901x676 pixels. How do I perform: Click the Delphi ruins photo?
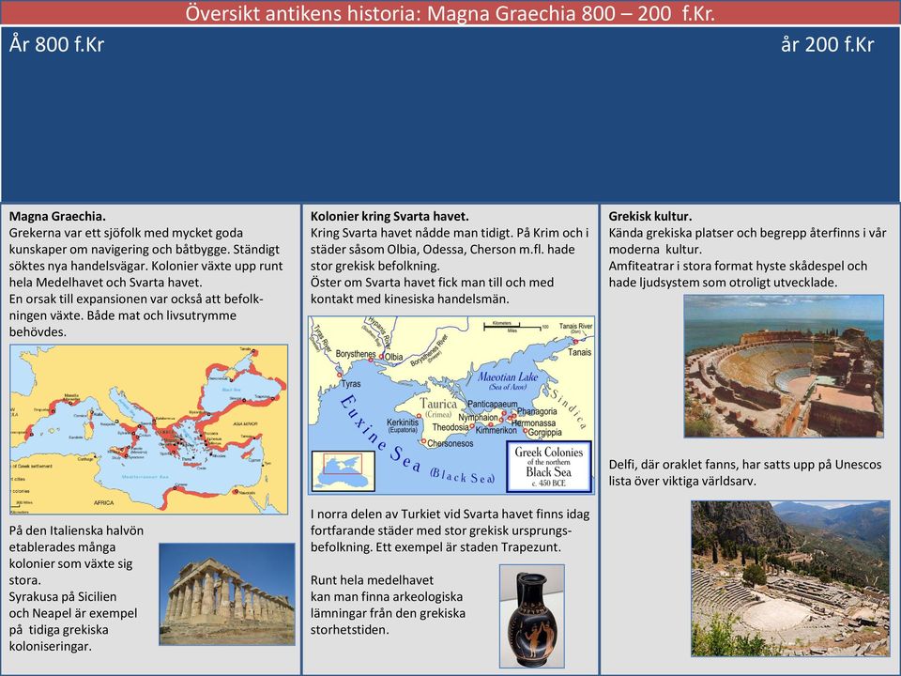(x=790, y=578)
